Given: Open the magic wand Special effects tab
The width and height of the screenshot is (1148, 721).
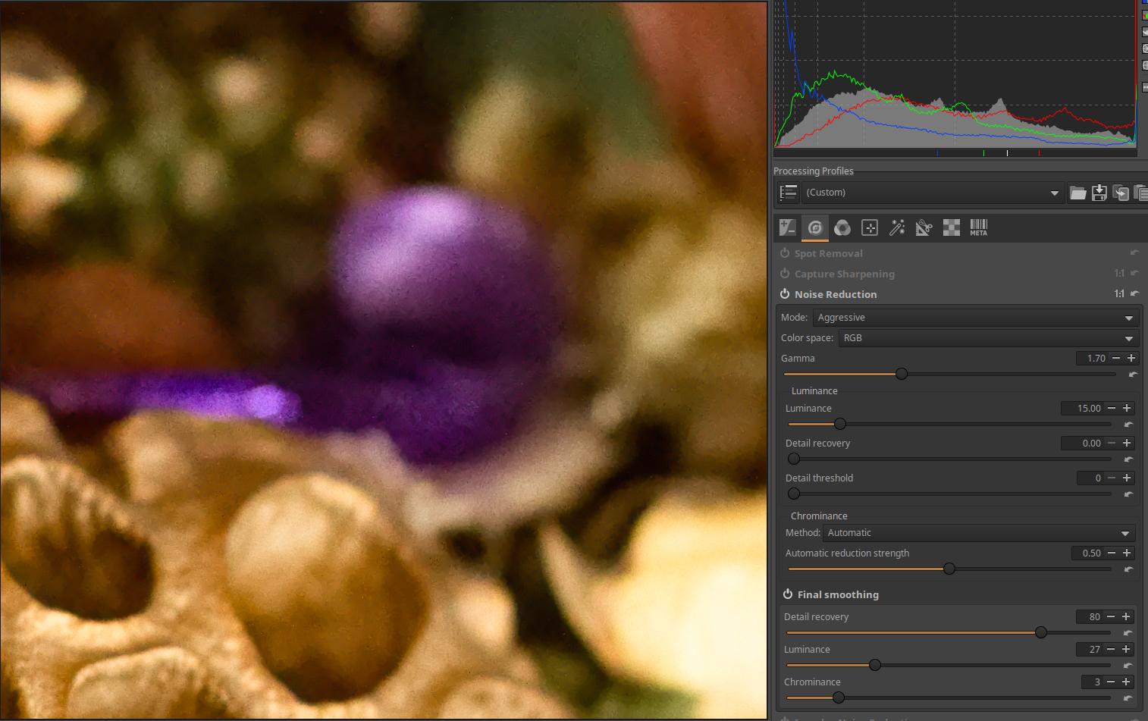Looking at the screenshot, I should pyautogui.click(x=897, y=227).
